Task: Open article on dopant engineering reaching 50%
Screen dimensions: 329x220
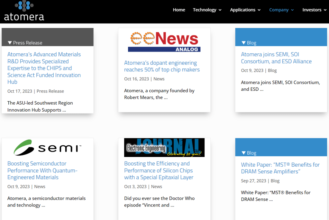Action: point(162,66)
